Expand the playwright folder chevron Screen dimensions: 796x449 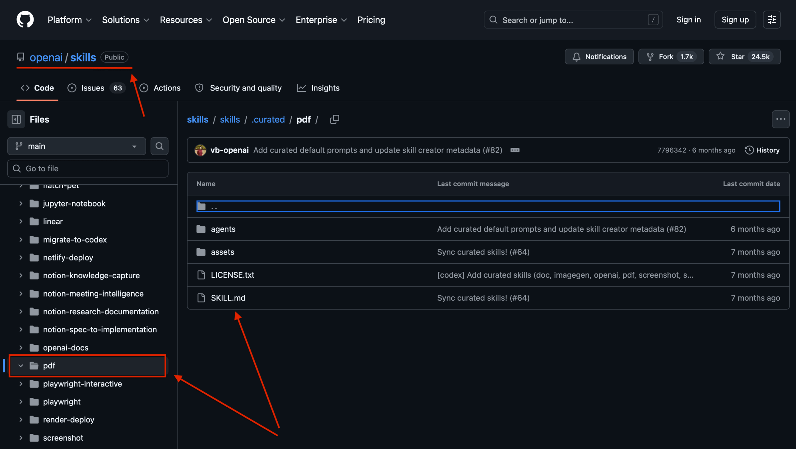[21, 402]
